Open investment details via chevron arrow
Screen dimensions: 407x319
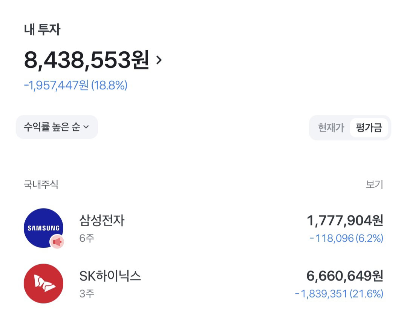pos(159,60)
